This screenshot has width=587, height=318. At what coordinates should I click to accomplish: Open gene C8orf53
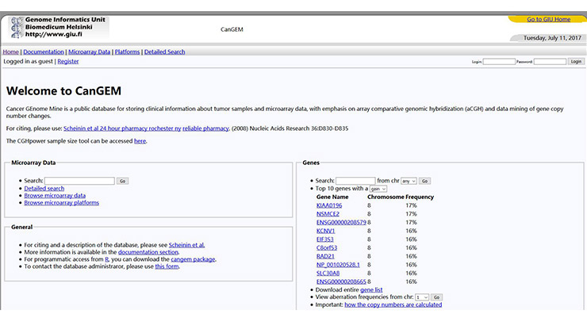click(327, 247)
